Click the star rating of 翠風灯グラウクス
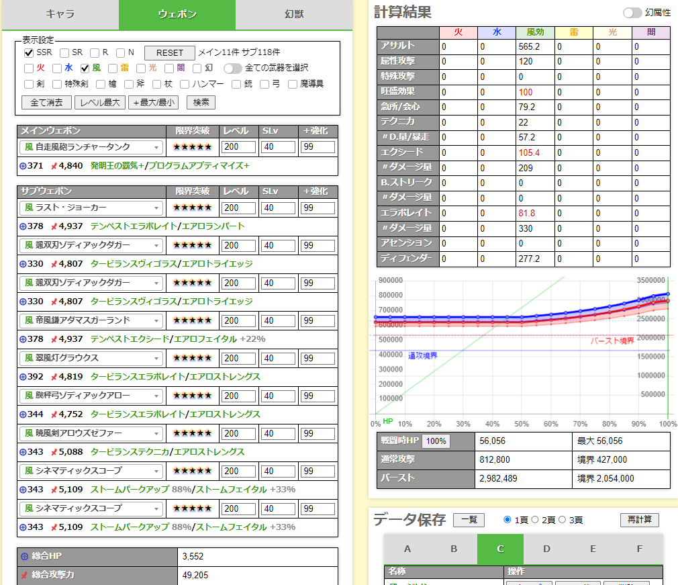The height and width of the screenshot is (585, 678). click(x=193, y=359)
